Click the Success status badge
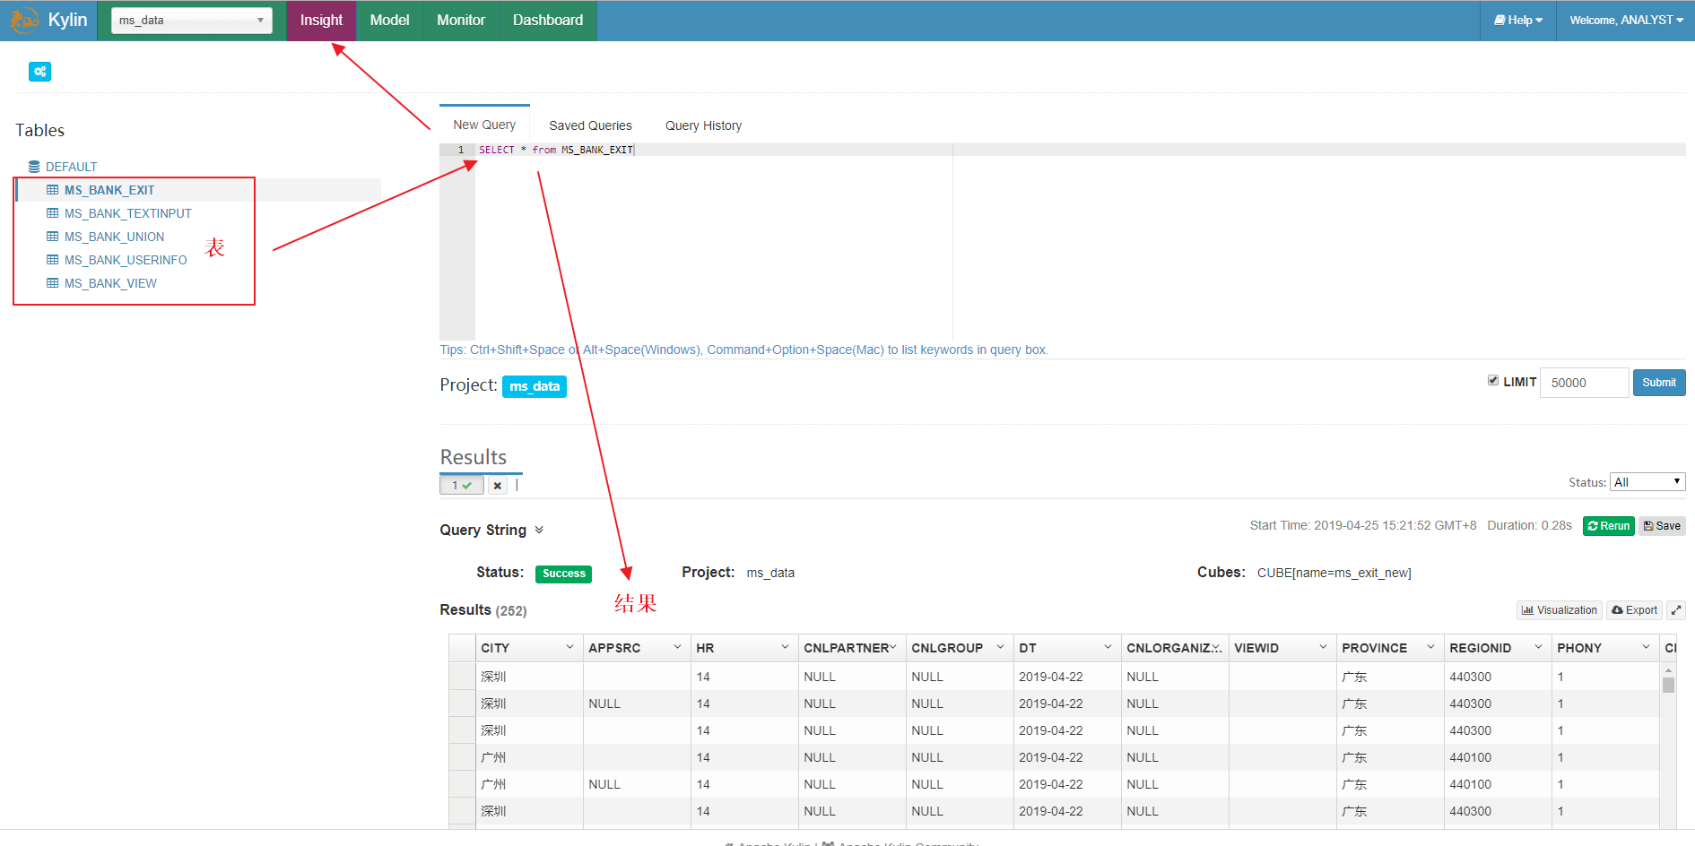Viewport: 1695px width, 846px height. tap(563, 574)
